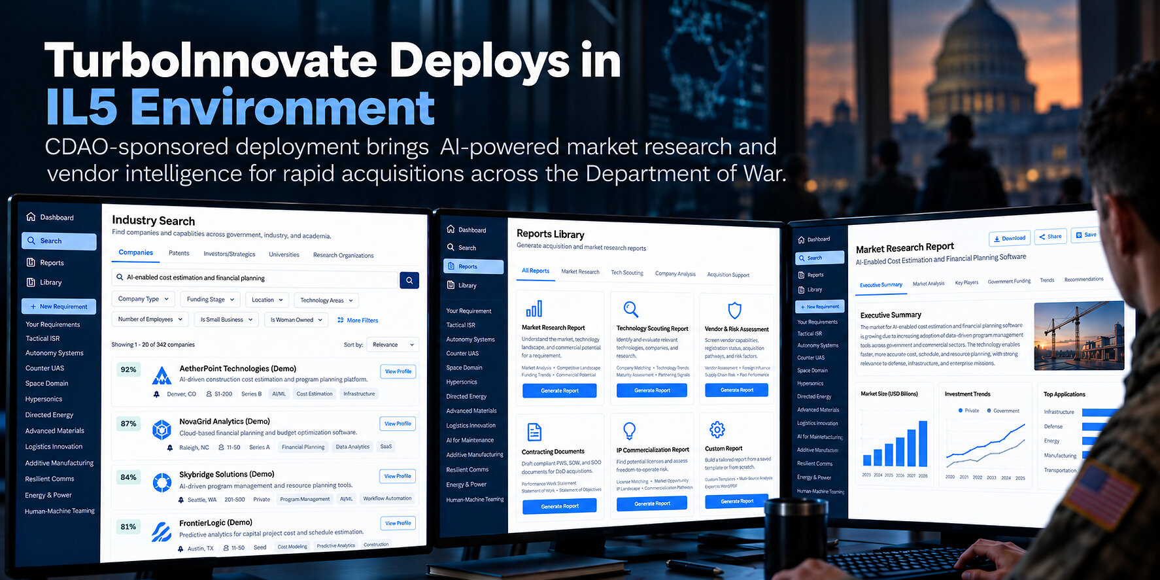Image resolution: width=1160 pixels, height=580 pixels.
Task: Expand the Company Type filter dropdown
Action: (143, 299)
